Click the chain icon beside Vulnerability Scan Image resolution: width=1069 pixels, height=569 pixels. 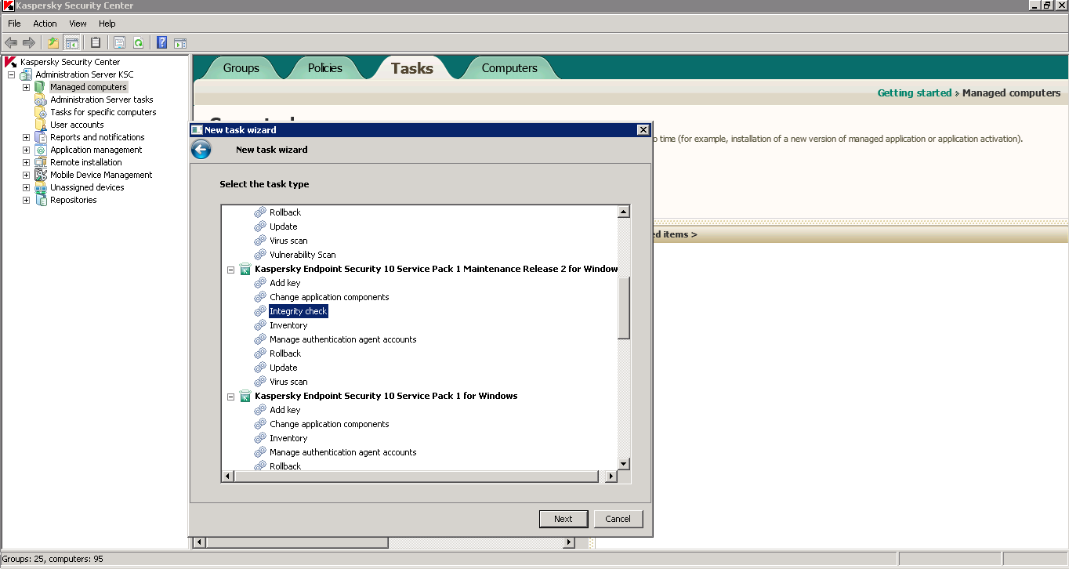[260, 255]
